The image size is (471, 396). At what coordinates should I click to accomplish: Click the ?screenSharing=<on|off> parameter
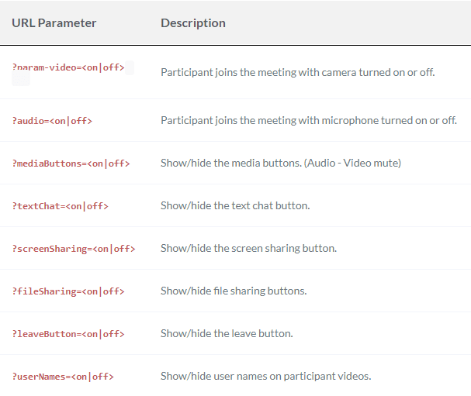pos(74,249)
